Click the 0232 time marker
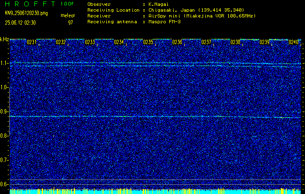 61,42
